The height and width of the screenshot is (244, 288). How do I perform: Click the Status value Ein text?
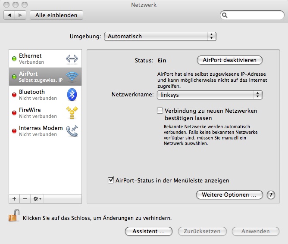[x=162, y=61]
